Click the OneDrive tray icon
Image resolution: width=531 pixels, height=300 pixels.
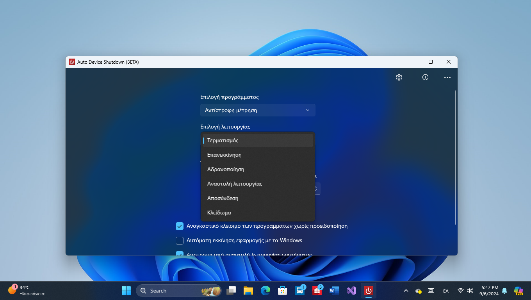tap(419, 291)
